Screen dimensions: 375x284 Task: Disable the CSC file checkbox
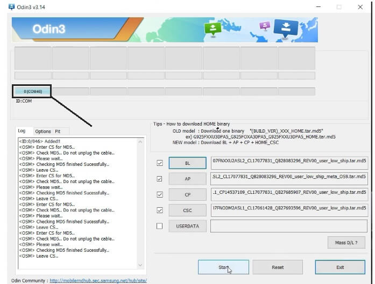(159, 210)
